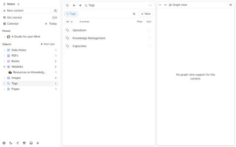Go forward with the right arrow
Image resolution: width=236 pixels, height=147 pixels.
point(80,6)
